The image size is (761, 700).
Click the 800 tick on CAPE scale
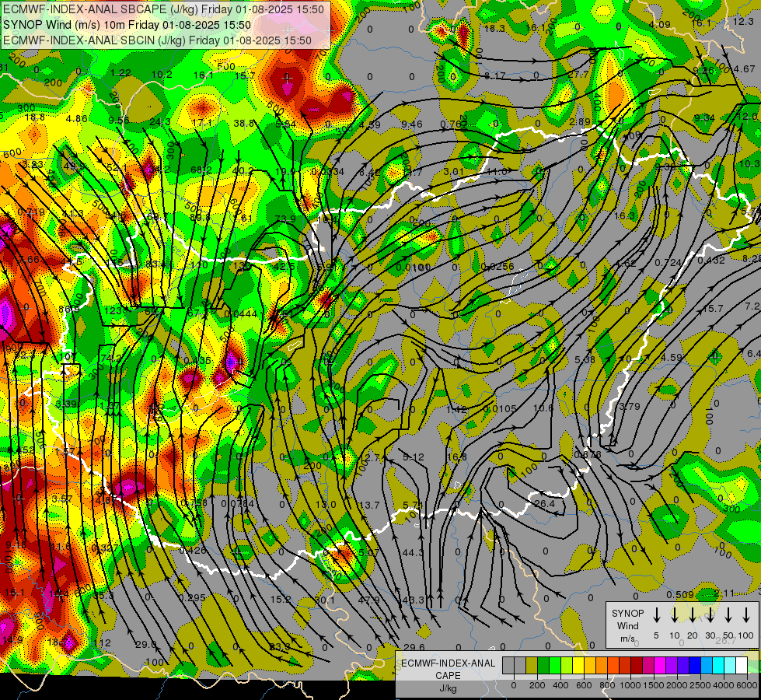607,685
